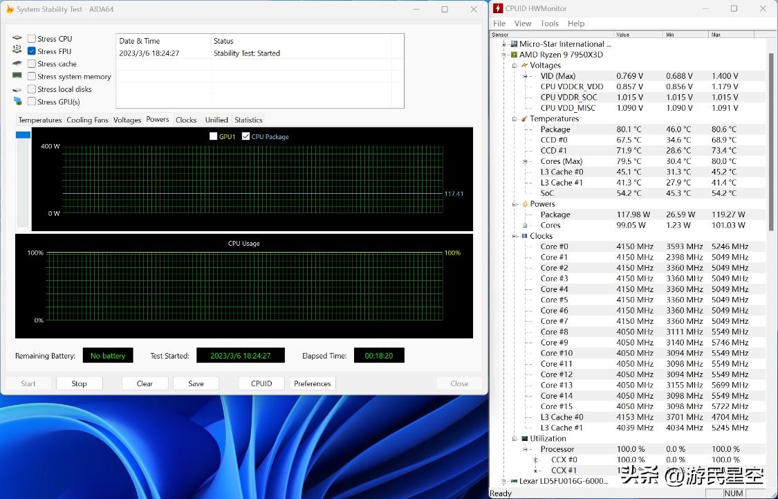Open AIDA64 Preferences
This screenshot has width=778, height=499.
(x=312, y=383)
